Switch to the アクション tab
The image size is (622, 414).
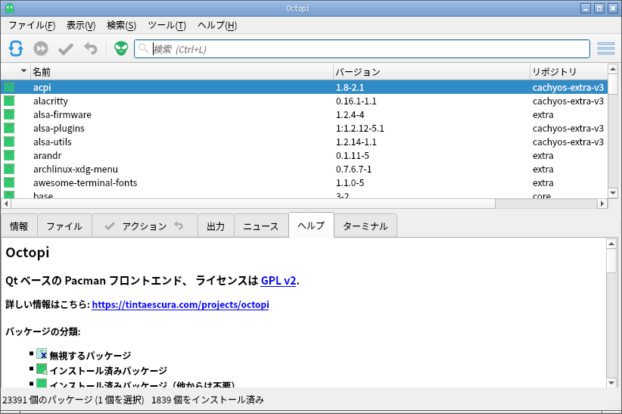(x=145, y=226)
